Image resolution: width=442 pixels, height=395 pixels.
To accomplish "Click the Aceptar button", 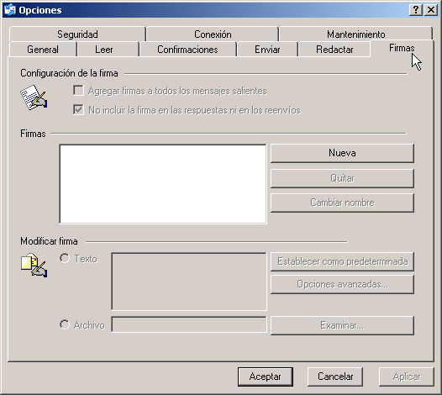I will [x=266, y=377].
